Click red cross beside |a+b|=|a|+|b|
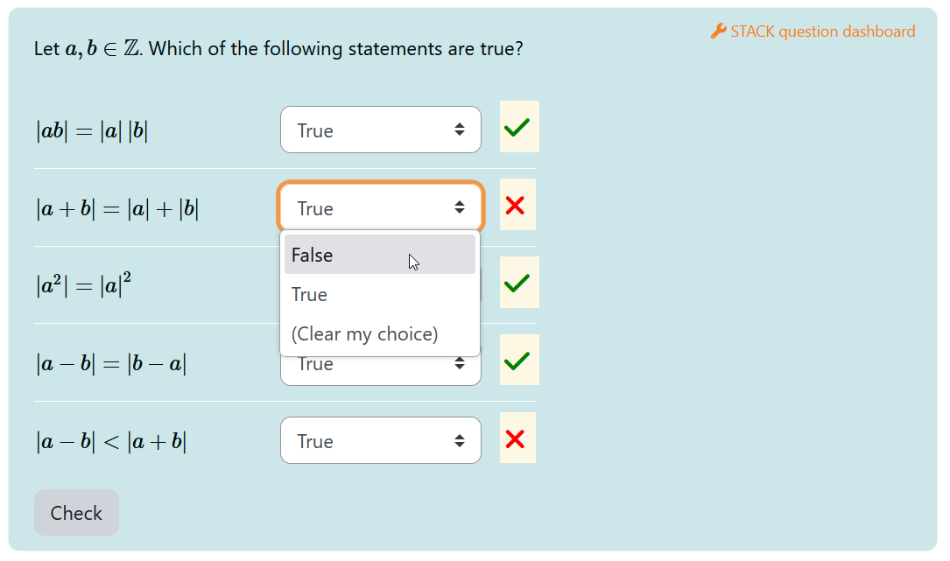The width and height of the screenshot is (950, 561). (x=516, y=206)
